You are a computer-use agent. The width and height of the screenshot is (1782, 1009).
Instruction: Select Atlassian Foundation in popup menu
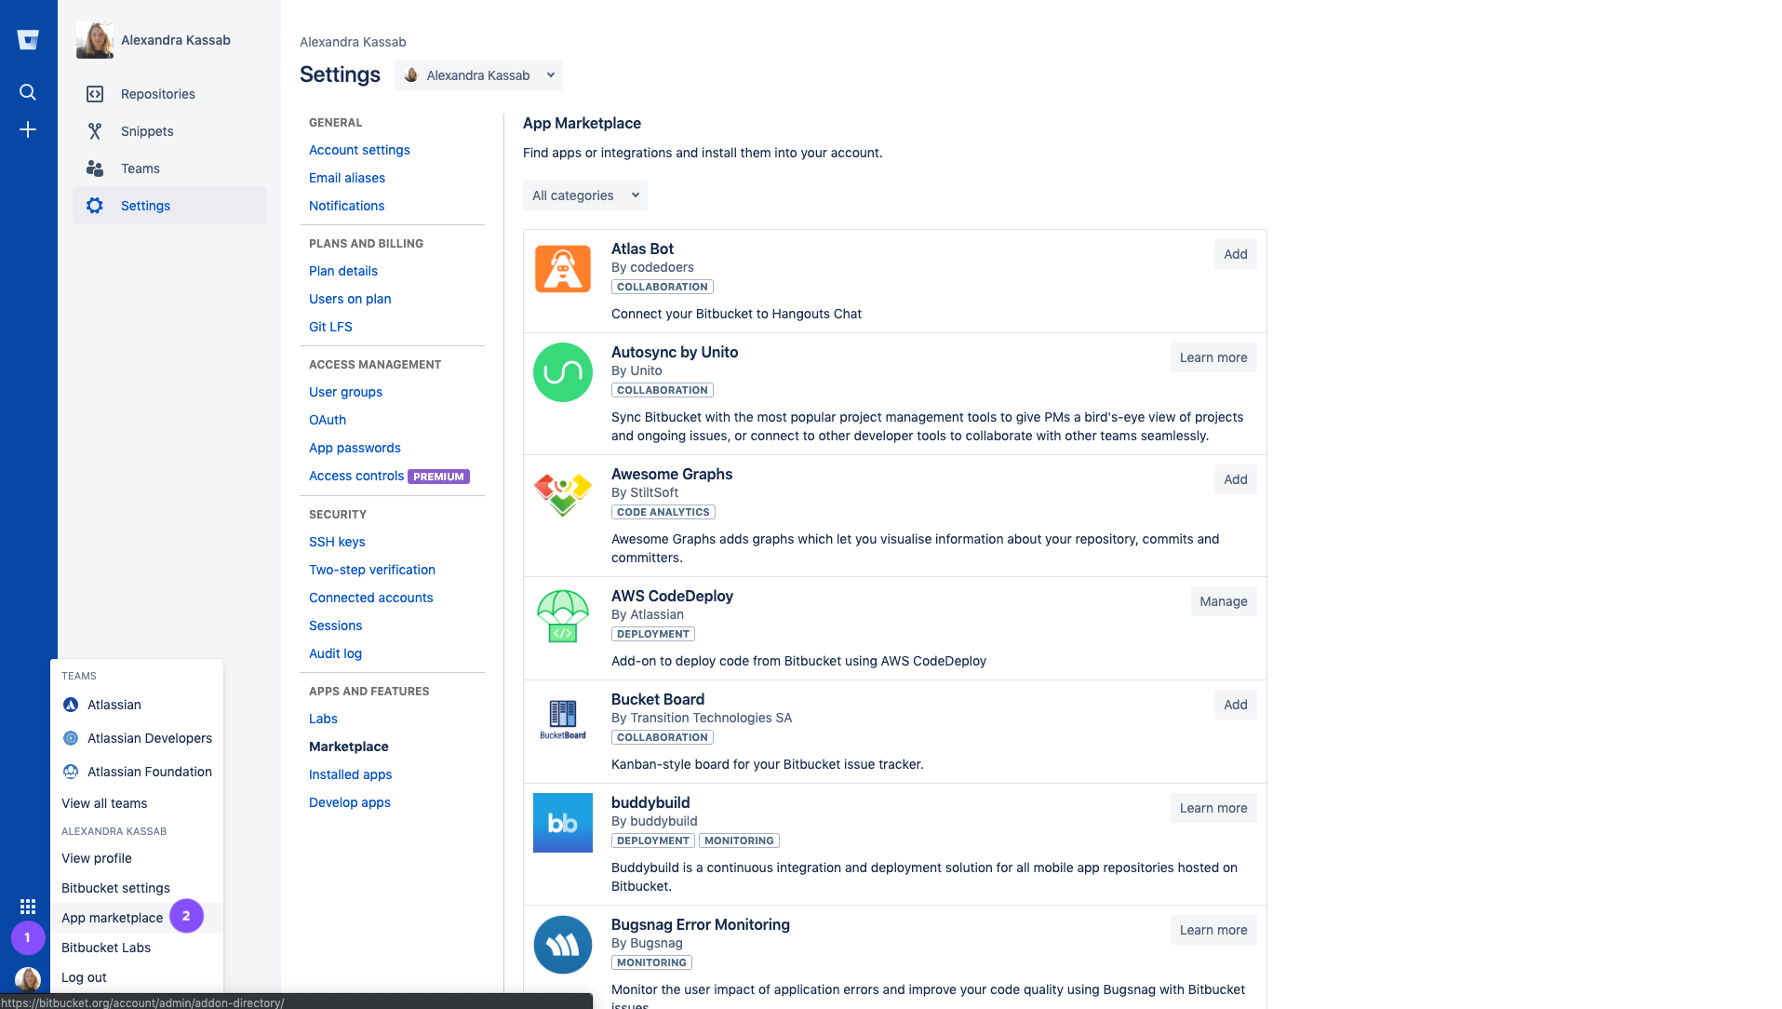click(x=137, y=772)
